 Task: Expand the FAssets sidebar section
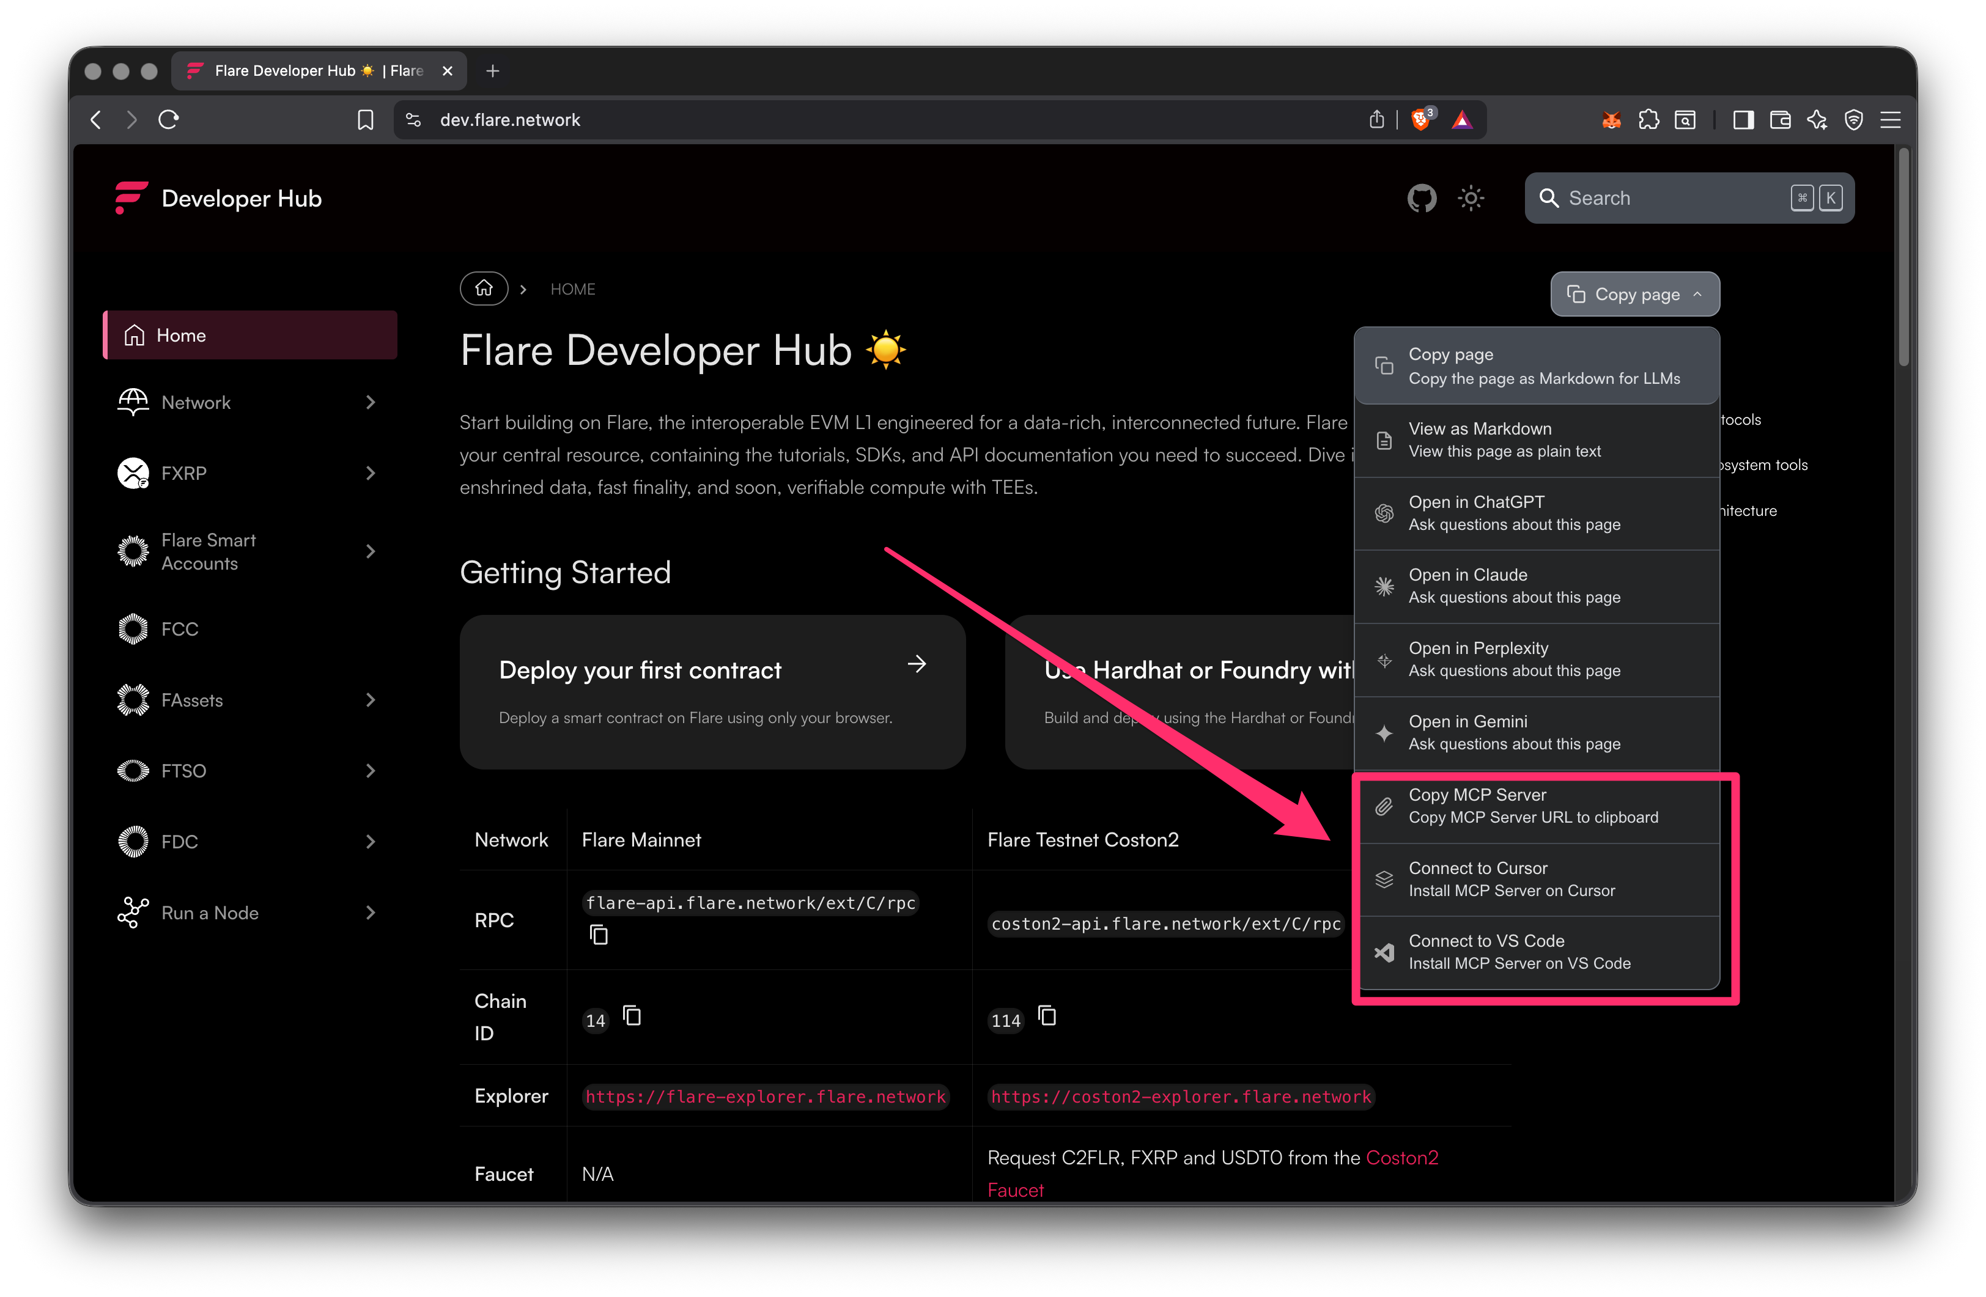click(x=371, y=700)
